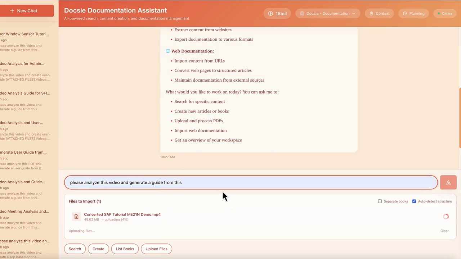The width and height of the screenshot is (461, 259).
Task: Click the upload progress spinner for the MP4 file
Action: [446, 216]
